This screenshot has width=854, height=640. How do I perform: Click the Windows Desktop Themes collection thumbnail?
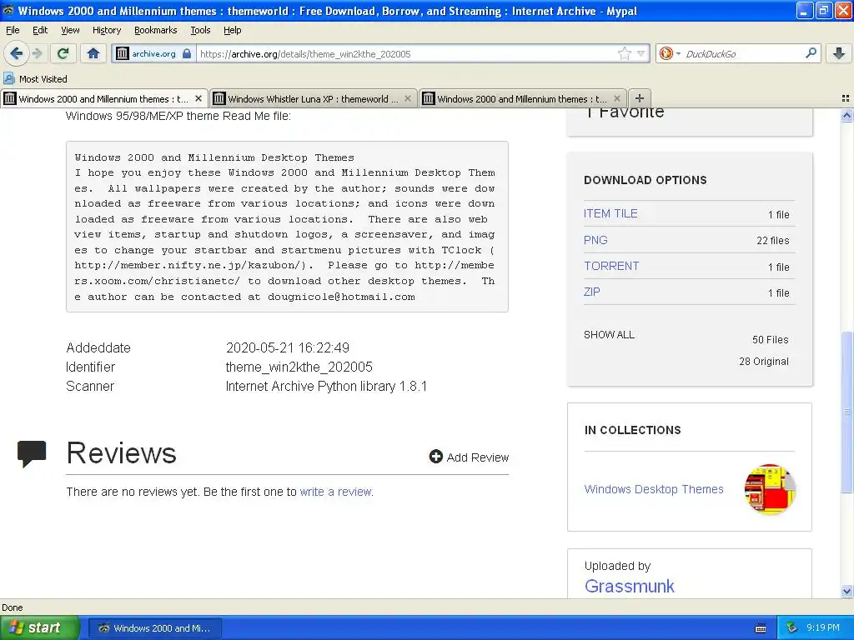pyautogui.click(x=770, y=488)
